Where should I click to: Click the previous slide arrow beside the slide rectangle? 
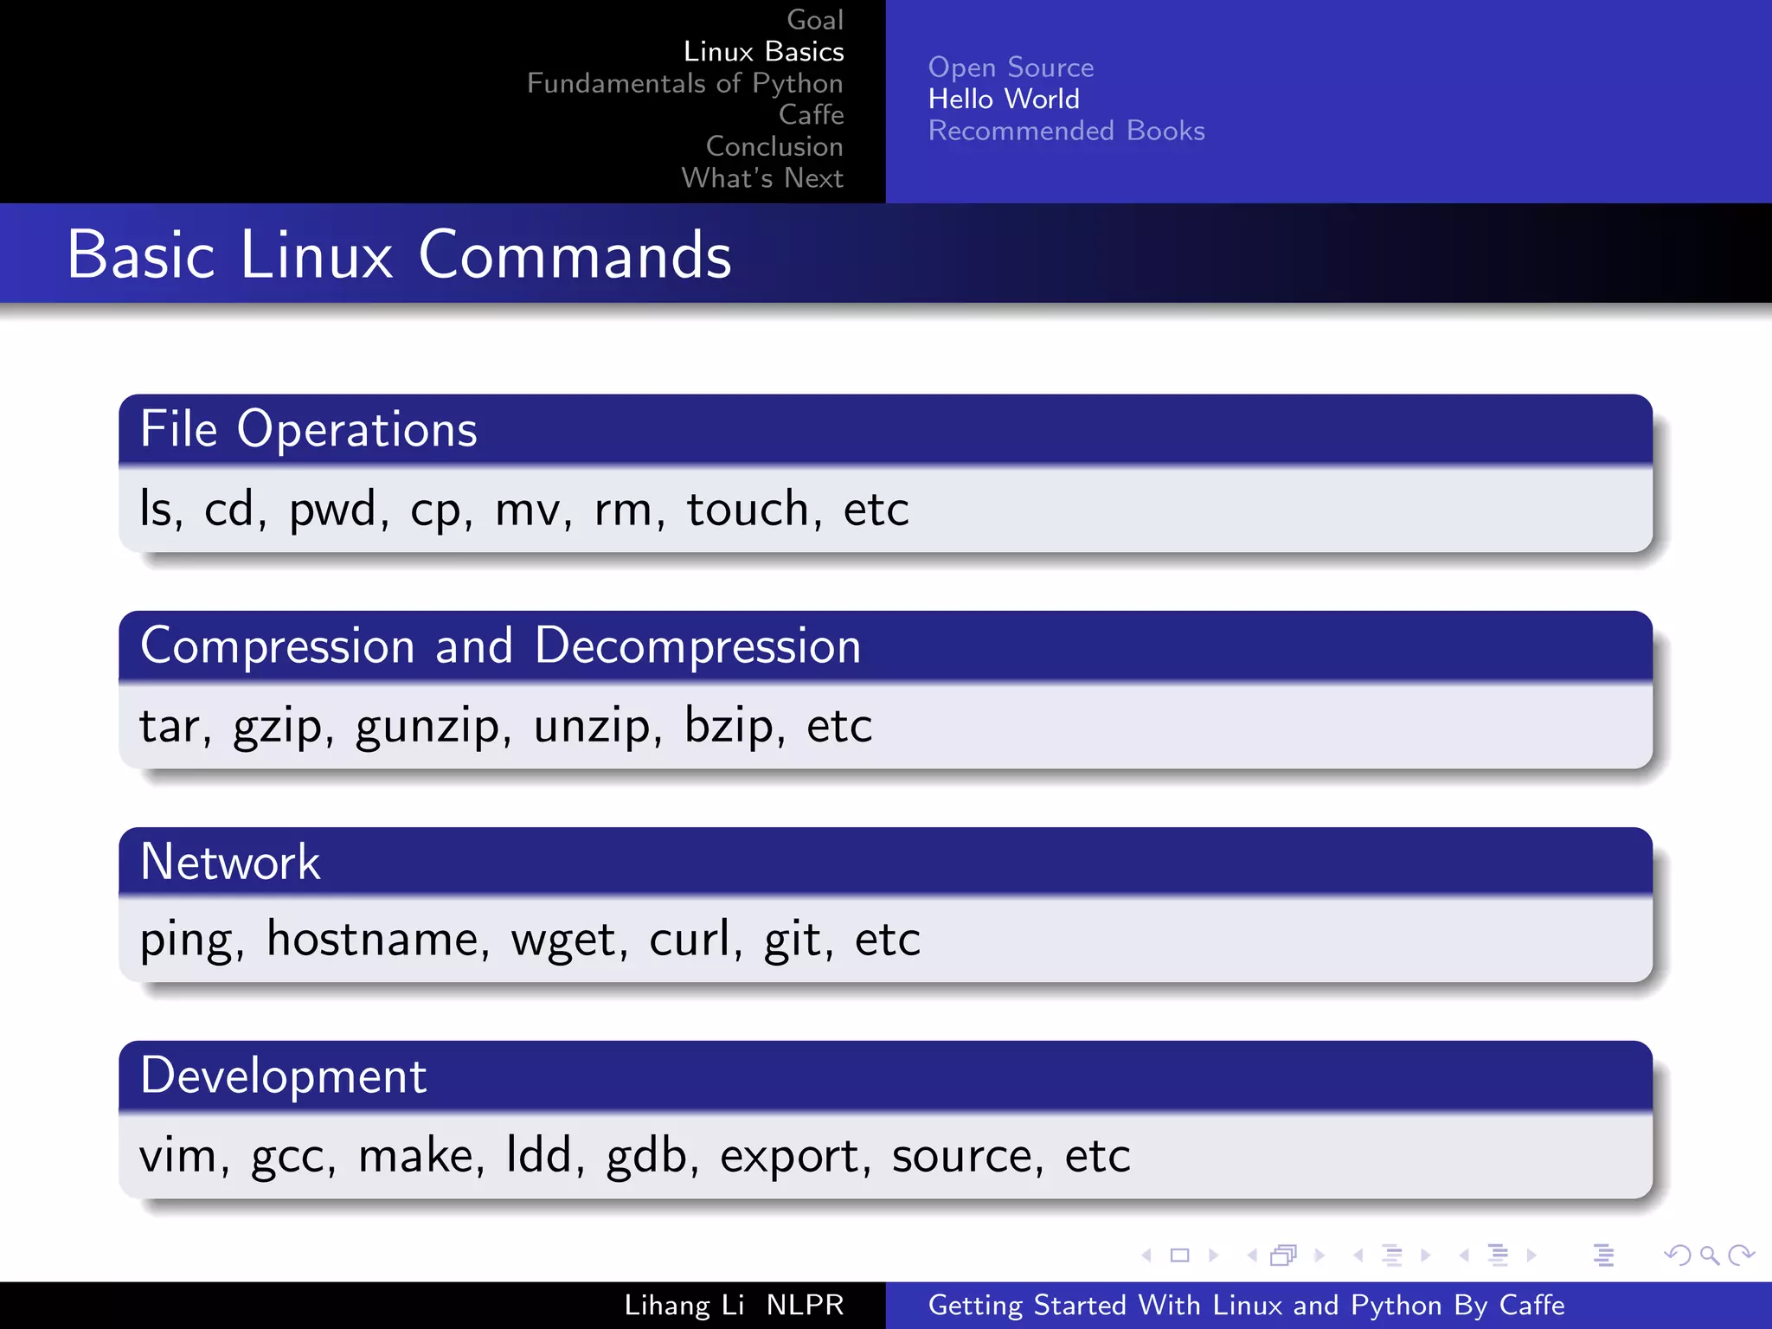pos(1146,1255)
